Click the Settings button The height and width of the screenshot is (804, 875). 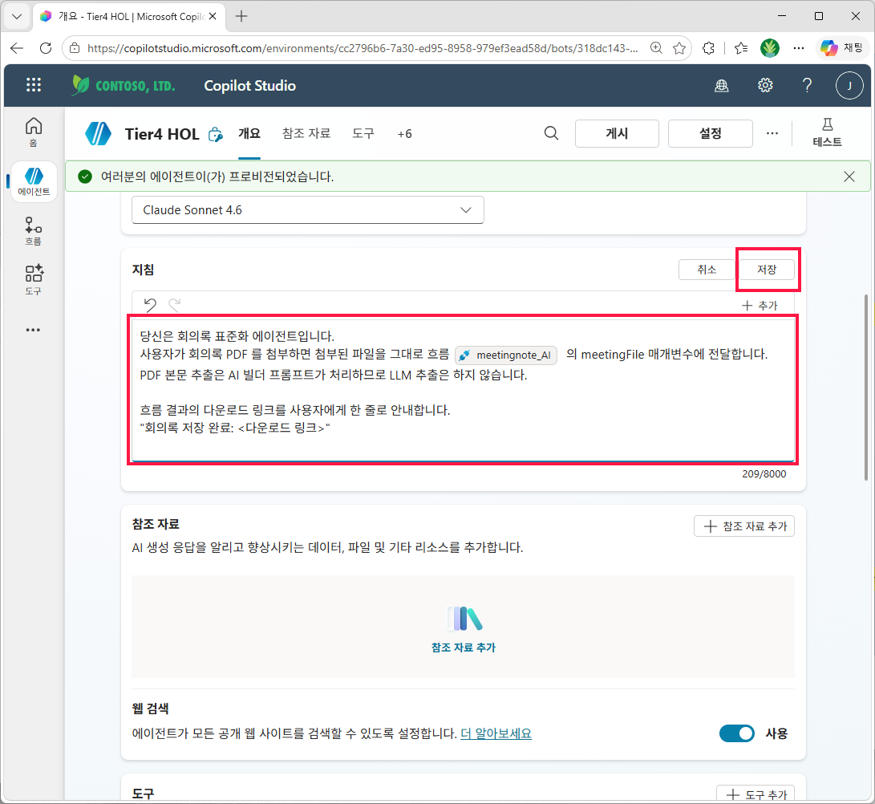tap(711, 133)
